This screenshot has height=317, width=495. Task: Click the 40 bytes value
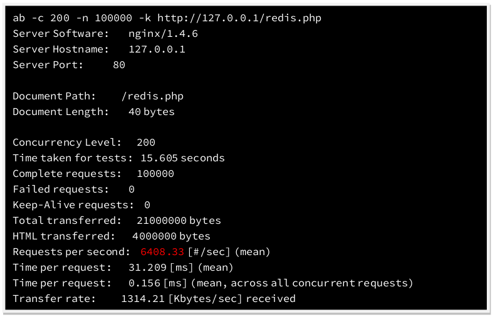[151, 112]
